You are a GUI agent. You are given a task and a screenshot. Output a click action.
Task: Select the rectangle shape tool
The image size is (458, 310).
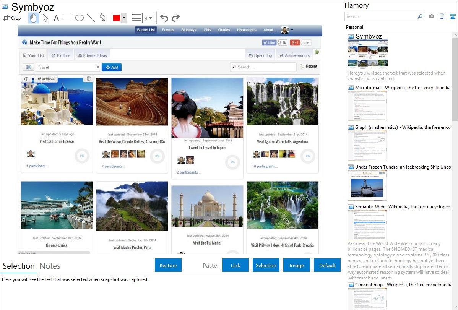(x=68, y=18)
